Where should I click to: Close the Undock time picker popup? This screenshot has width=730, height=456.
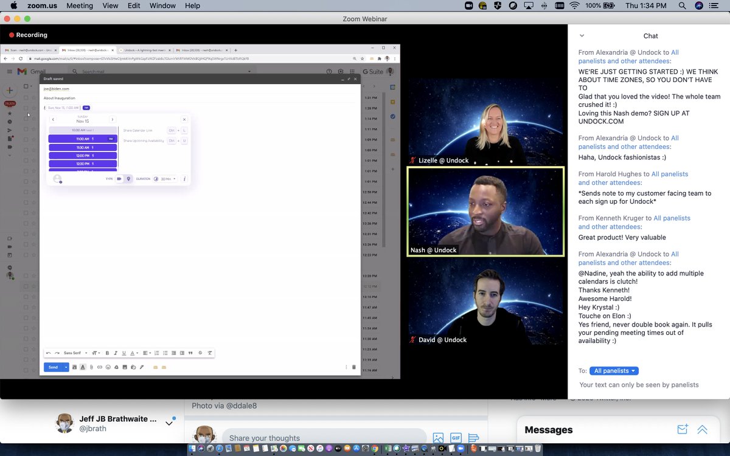pyautogui.click(x=184, y=120)
